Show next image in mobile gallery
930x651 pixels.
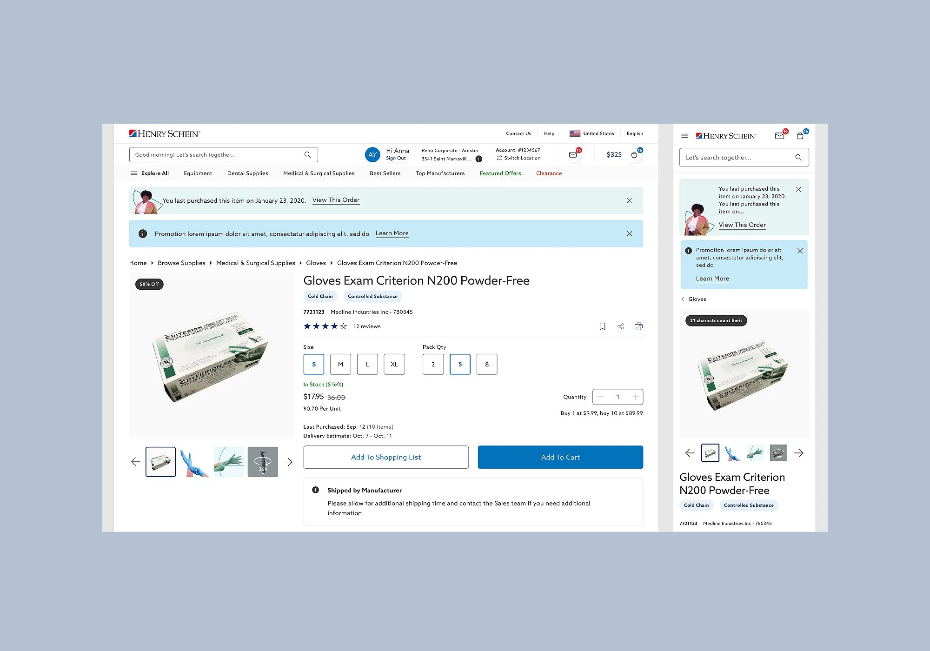[x=799, y=453]
